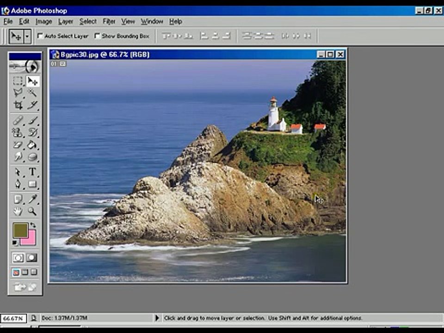
Task: Click the olive foreground color swatch
Action: pyautogui.click(x=20, y=230)
